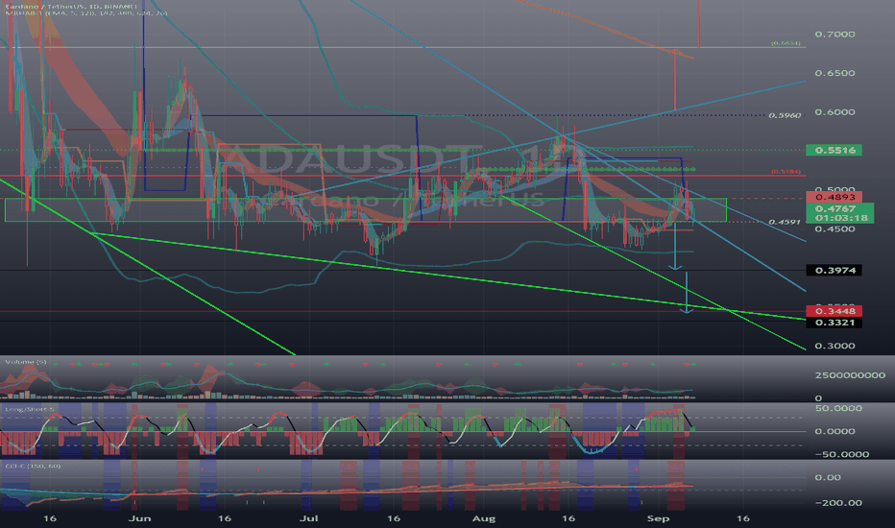Click the black 0.3321 price tag
Screen dimensions: 895x528
(834, 323)
